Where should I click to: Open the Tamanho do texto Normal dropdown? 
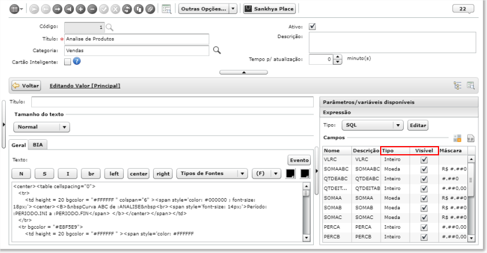coord(42,127)
